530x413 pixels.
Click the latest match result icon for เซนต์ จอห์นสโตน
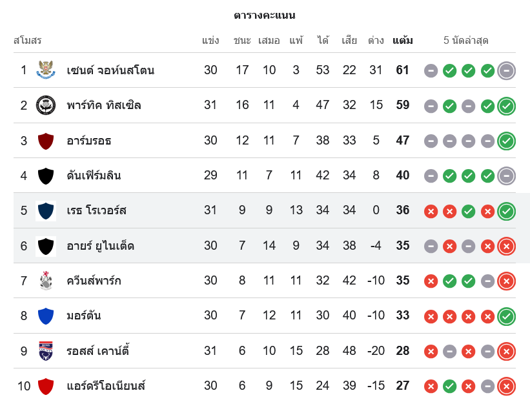507,70
